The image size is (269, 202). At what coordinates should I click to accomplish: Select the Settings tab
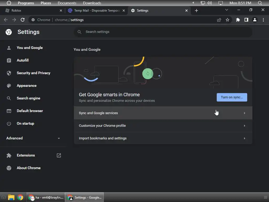coord(159,11)
